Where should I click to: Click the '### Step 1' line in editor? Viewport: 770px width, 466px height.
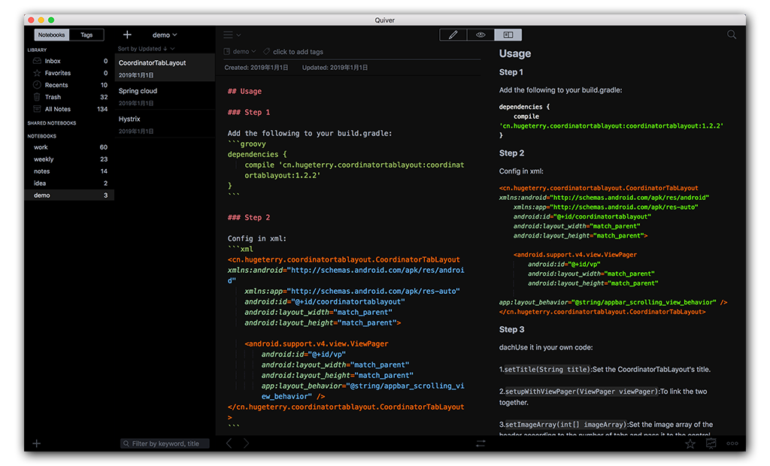pyautogui.click(x=249, y=113)
